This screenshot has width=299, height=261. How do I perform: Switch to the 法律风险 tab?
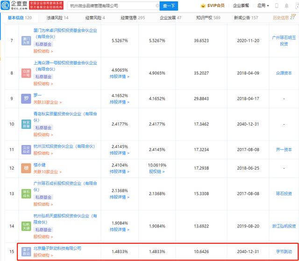[x=57, y=18]
